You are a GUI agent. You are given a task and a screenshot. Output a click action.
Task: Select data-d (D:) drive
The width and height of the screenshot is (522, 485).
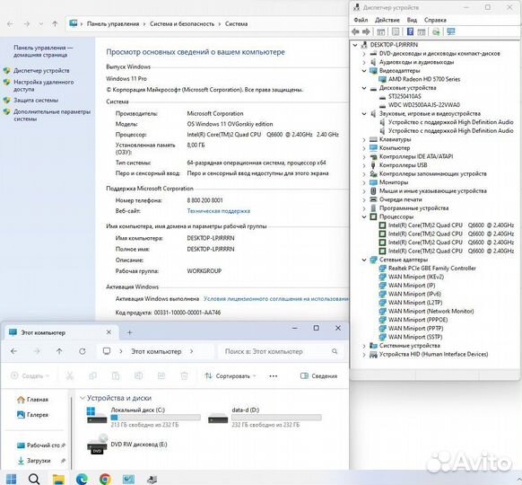click(x=265, y=417)
